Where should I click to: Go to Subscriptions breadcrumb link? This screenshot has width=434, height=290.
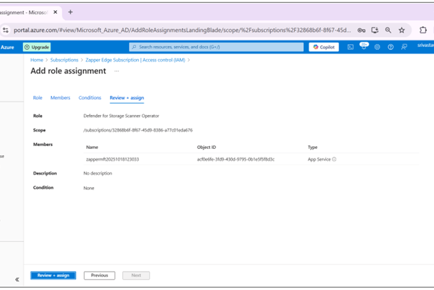(x=64, y=60)
